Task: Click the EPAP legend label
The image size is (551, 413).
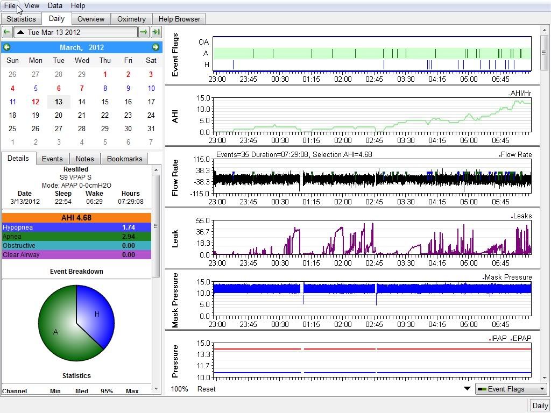Action: point(521,339)
